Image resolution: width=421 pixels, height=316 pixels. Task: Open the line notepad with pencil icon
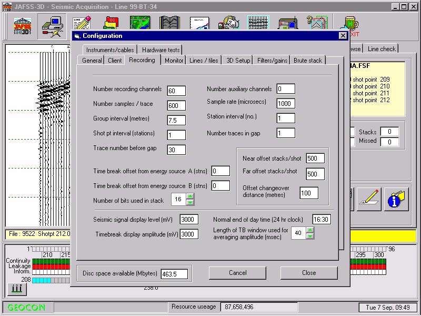[x=82, y=23]
